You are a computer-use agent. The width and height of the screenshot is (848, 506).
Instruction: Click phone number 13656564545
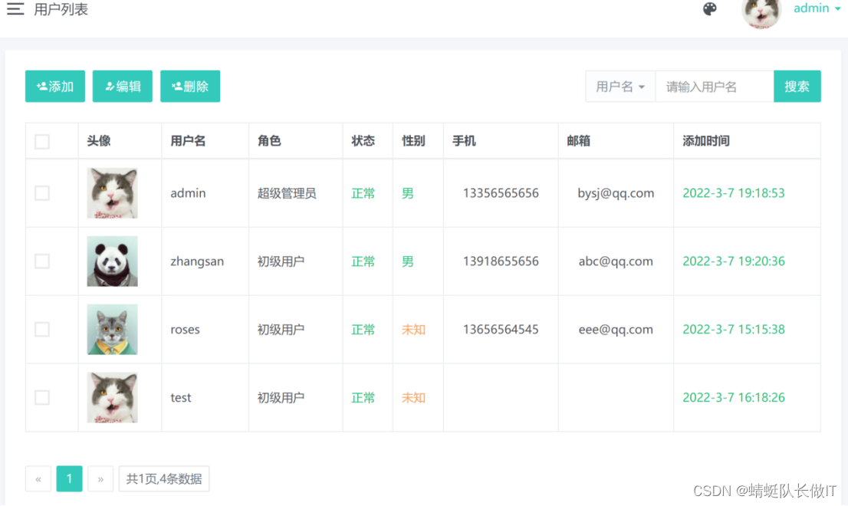pos(501,329)
